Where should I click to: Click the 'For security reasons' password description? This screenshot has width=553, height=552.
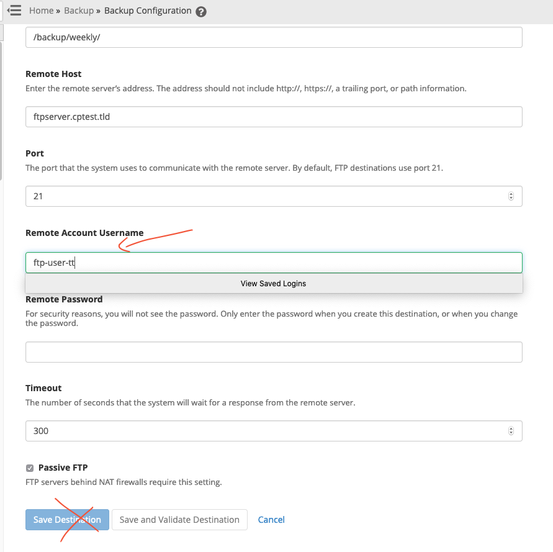click(272, 319)
